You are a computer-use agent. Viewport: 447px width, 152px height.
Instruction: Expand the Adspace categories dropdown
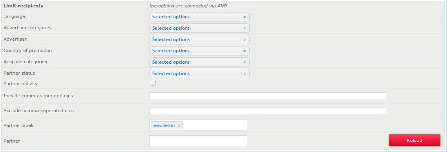pyautogui.click(x=199, y=62)
